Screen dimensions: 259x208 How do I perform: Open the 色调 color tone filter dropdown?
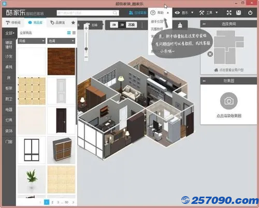click(61, 41)
